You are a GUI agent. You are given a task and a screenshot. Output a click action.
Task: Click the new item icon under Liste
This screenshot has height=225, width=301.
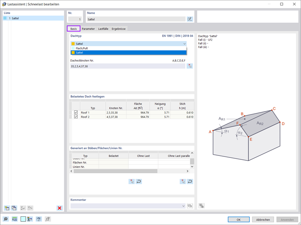coord(7,208)
